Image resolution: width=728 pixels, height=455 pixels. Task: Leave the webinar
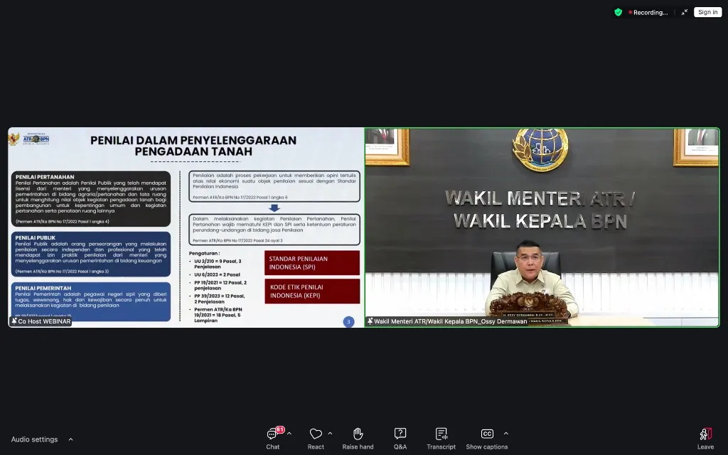705,434
